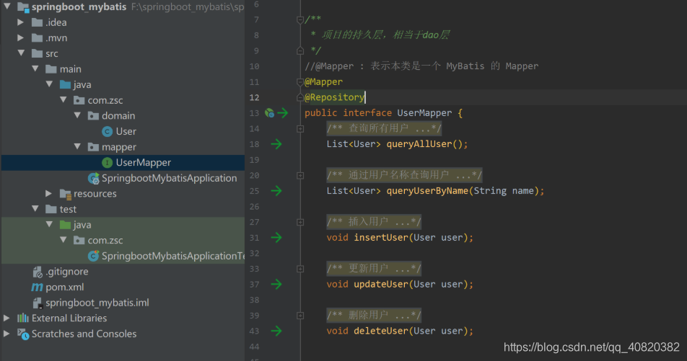The width and height of the screenshot is (687, 361).
Task: Collapse the main folder arrow
Action: 35,68
